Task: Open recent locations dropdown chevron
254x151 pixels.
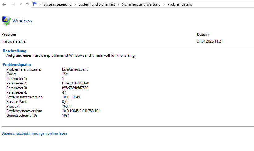Action: 21,4
